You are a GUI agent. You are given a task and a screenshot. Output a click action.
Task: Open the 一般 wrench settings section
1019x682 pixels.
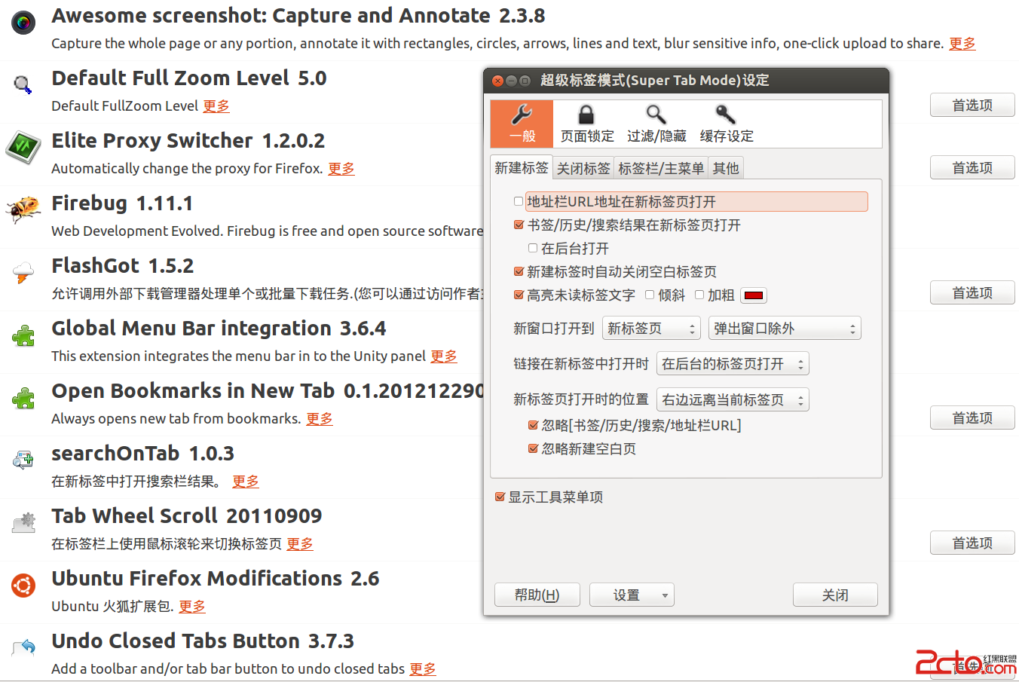tap(522, 124)
